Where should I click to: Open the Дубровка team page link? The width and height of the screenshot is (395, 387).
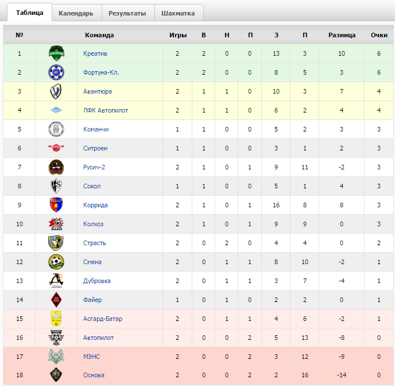(97, 281)
